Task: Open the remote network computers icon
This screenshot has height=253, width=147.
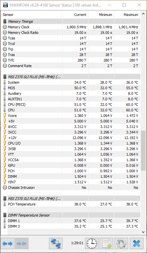Action: (55, 243)
